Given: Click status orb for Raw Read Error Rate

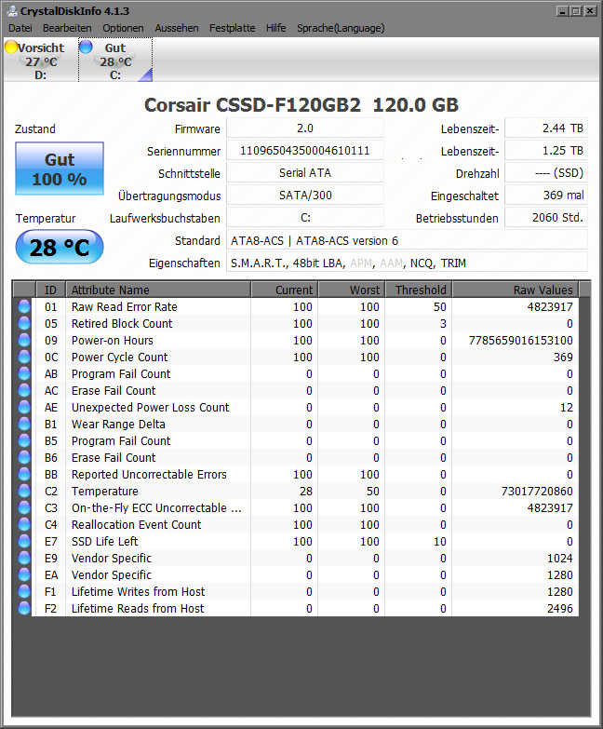Looking at the screenshot, I should (24, 307).
